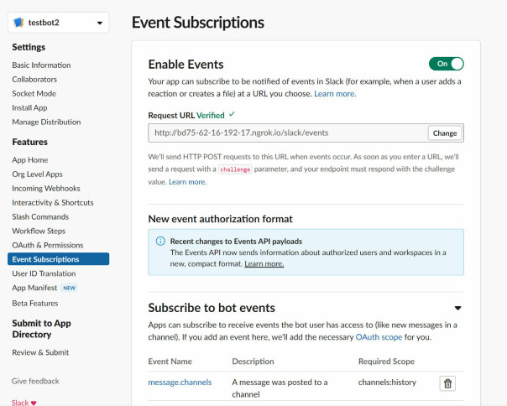Image resolution: width=507 pixels, height=406 pixels.
Task: Open Interactivity & Shortcuts
Action: (x=53, y=202)
